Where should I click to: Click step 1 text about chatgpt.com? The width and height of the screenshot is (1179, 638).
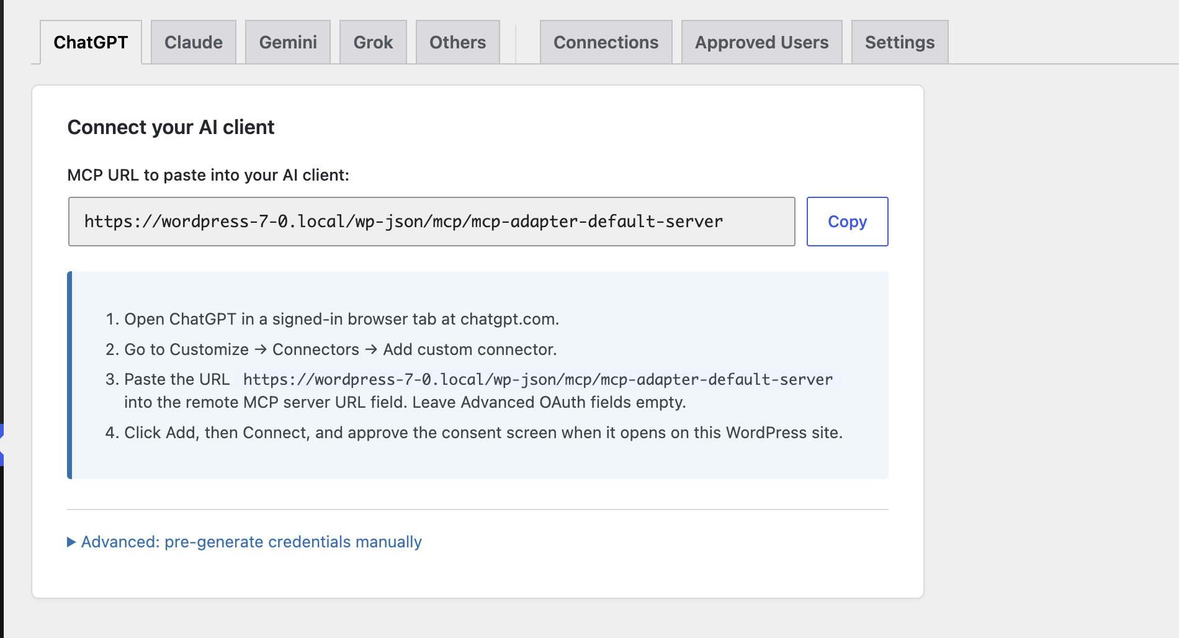pos(342,319)
